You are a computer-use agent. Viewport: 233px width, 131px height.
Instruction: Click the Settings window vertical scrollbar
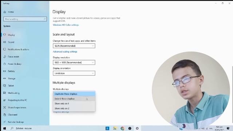[232, 94]
